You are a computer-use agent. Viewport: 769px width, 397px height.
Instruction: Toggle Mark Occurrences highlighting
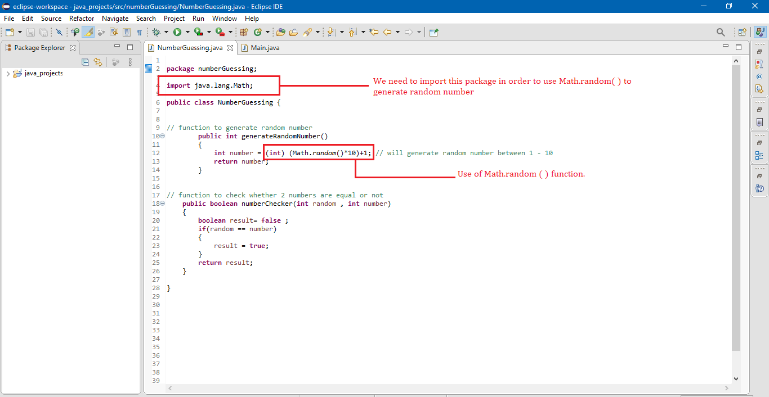click(x=87, y=32)
